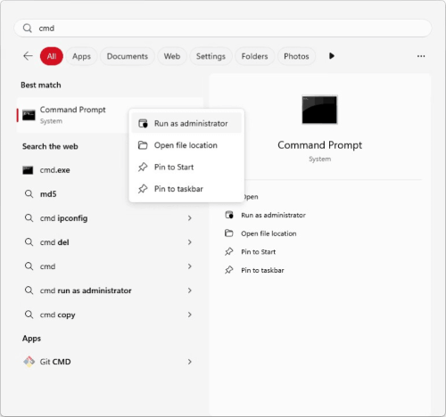Click the cmd.exe terminal icon
The image size is (446, 417).
point(28,170)
